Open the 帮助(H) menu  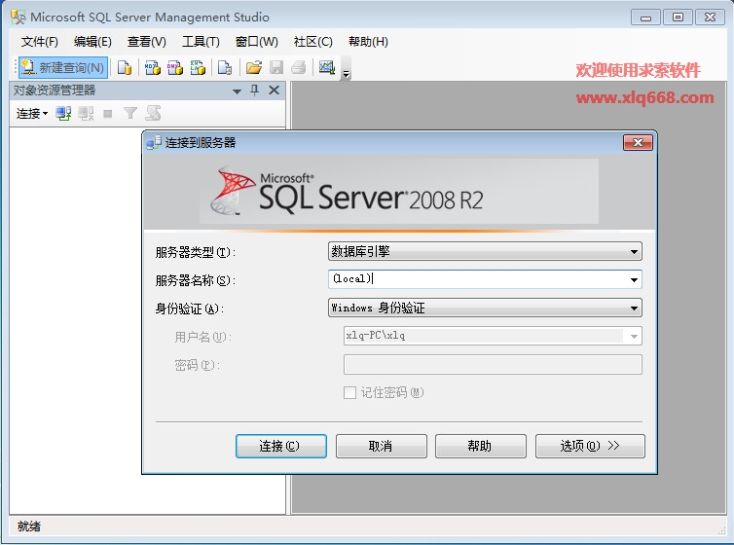click(x=368, y=42)
